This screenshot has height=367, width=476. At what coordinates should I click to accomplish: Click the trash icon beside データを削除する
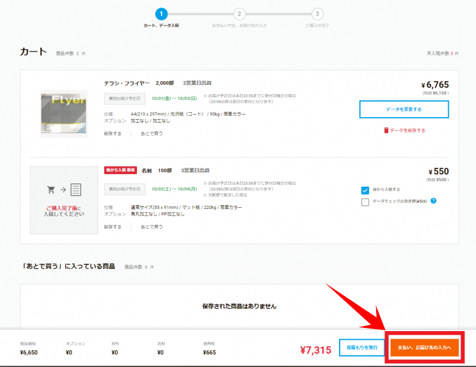386,130
